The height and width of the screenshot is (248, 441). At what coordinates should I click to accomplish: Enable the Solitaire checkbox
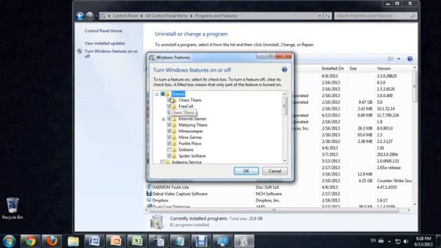pos(169,149)
